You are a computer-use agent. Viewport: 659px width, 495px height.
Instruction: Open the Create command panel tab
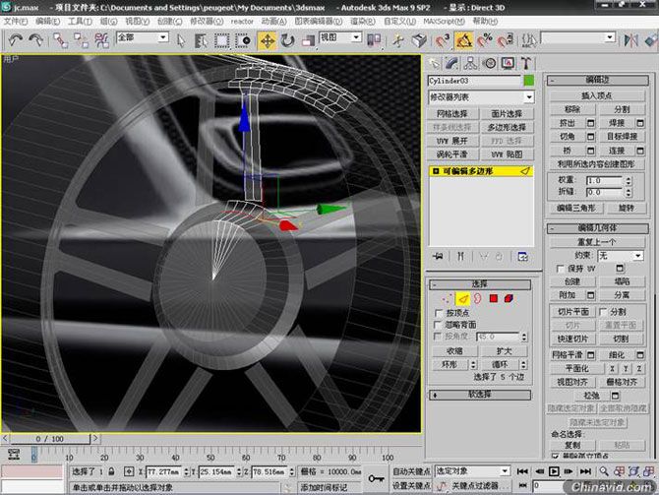[434, 64]
